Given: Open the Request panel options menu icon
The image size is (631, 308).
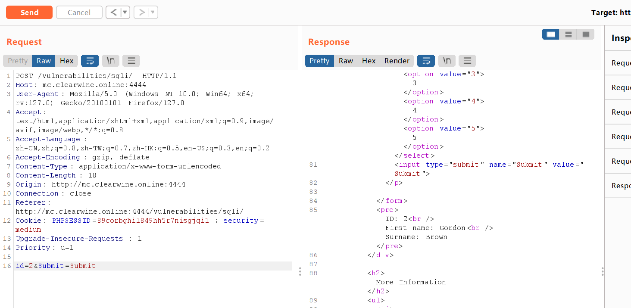Looking at the screenshot, I should tap(131, 61).
